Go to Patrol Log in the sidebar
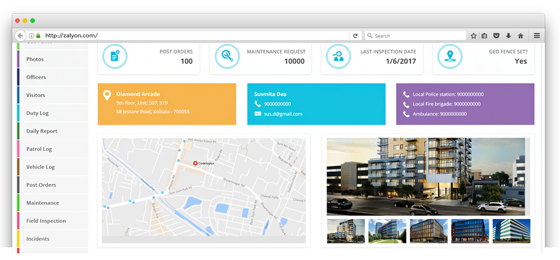The height and width of the screenshot is (260, 560). [39, 149]
